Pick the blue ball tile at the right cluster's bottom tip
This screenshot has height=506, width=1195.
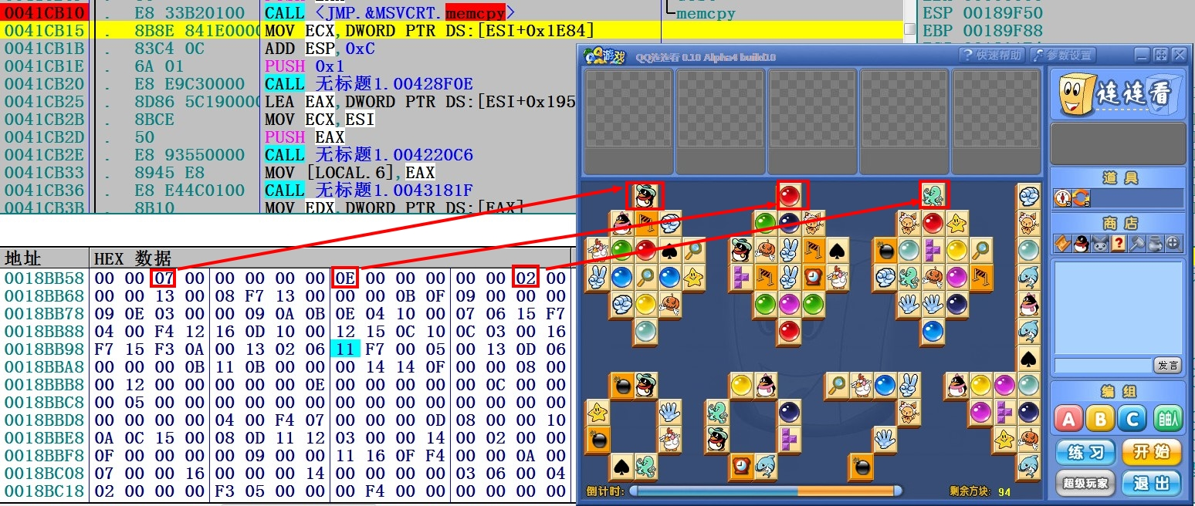coord(933,330)
